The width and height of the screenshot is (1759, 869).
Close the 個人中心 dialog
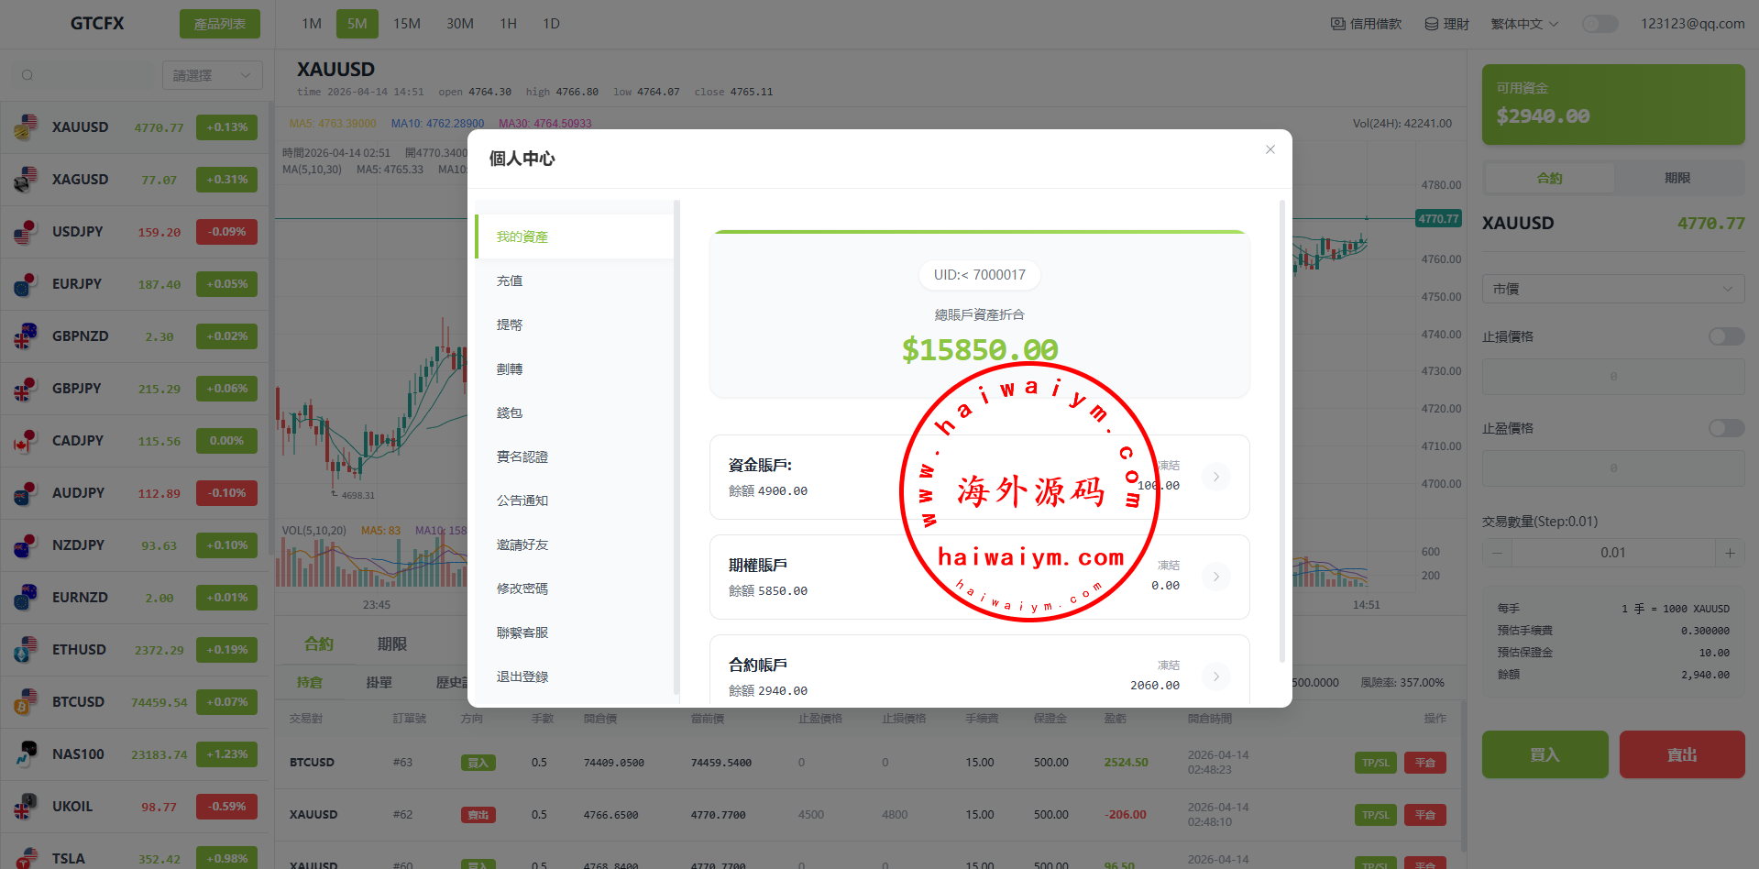coord(1270,149)
